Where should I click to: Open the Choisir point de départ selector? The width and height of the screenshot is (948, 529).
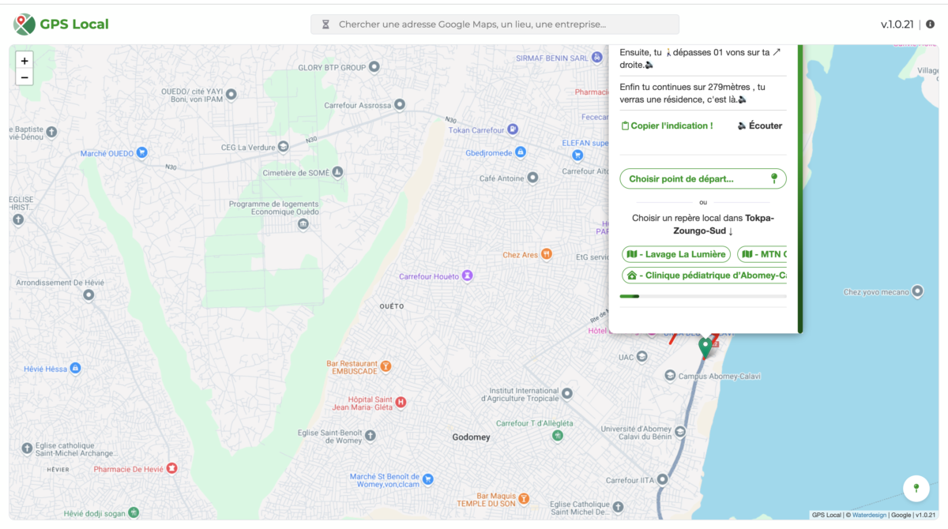702,178
